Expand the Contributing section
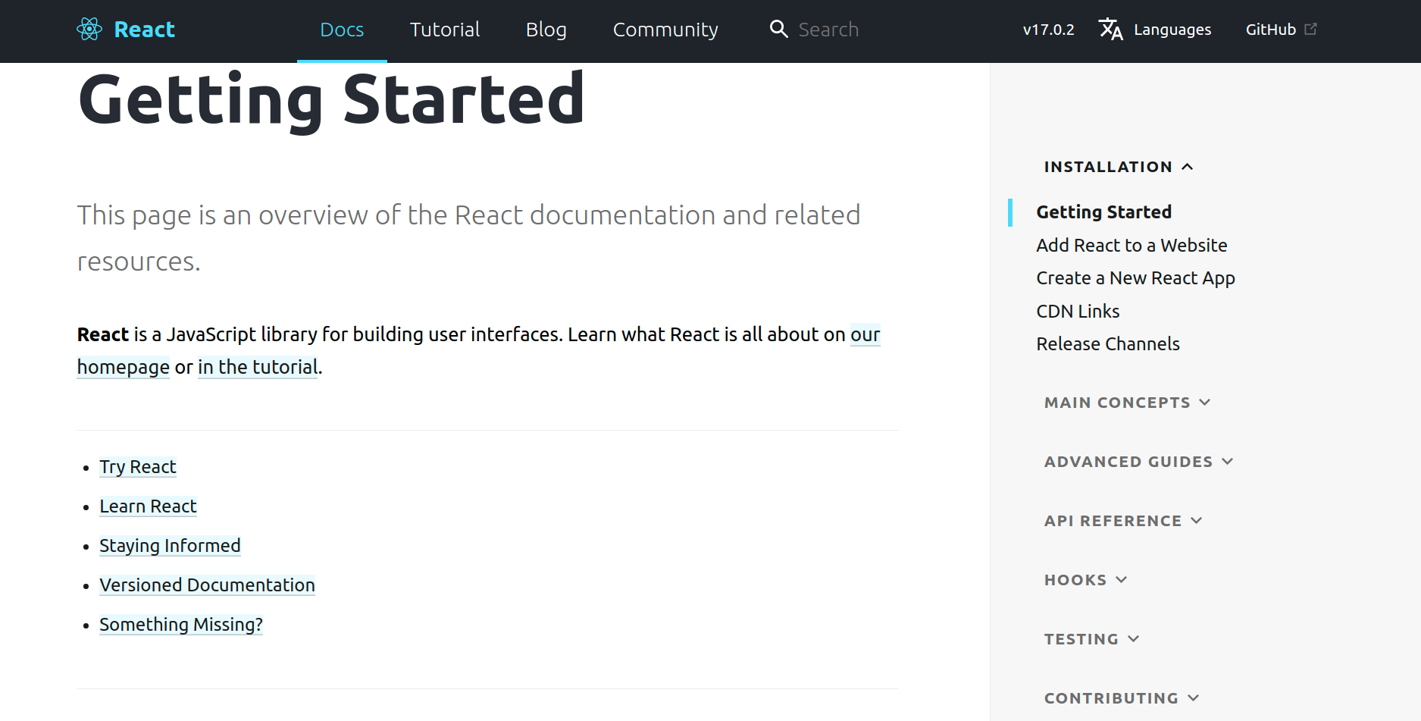Viewport: 1421px width, 721px height. 1122,698
